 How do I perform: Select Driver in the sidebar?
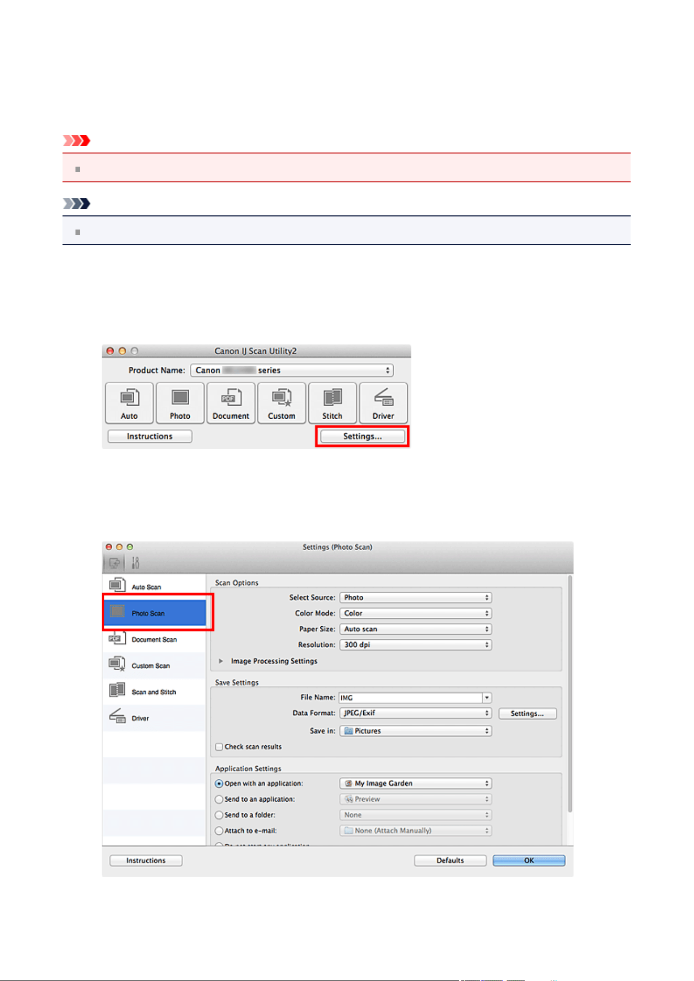tap(154, 718)
